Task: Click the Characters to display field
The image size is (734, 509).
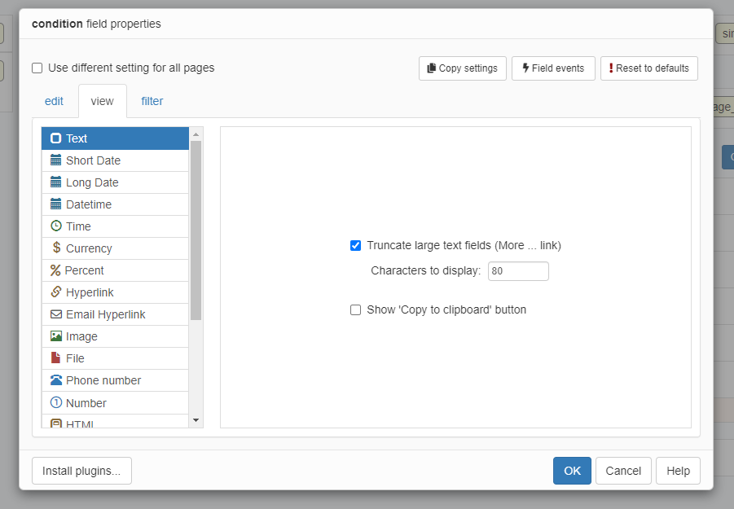Action: (518, 271)
